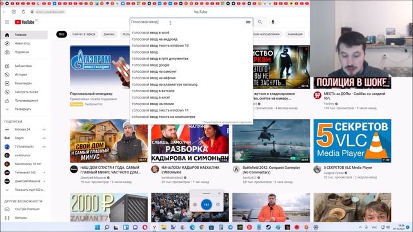
Task: Choose suggestion голосовой ввод на айфоне
Action: pos(191,78)
